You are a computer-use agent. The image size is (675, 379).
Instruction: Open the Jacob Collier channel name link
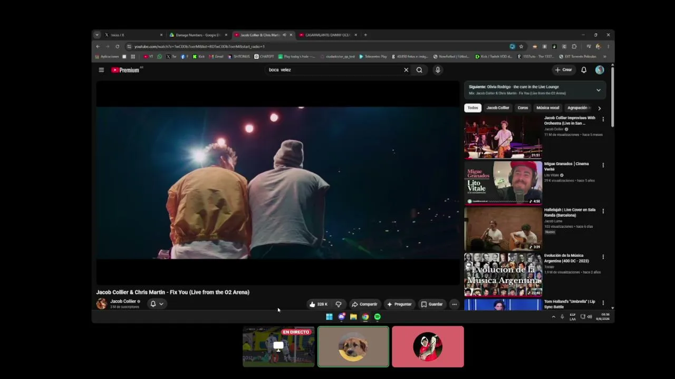coord(123,301)
